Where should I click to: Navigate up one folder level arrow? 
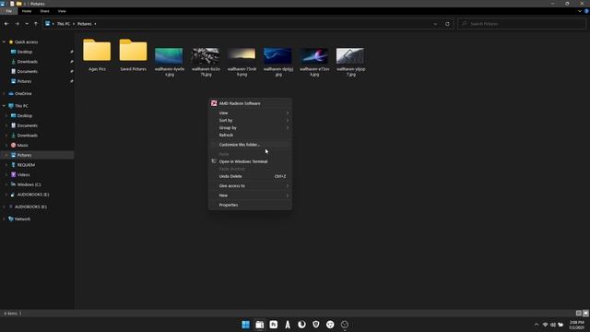coord(36,24)
